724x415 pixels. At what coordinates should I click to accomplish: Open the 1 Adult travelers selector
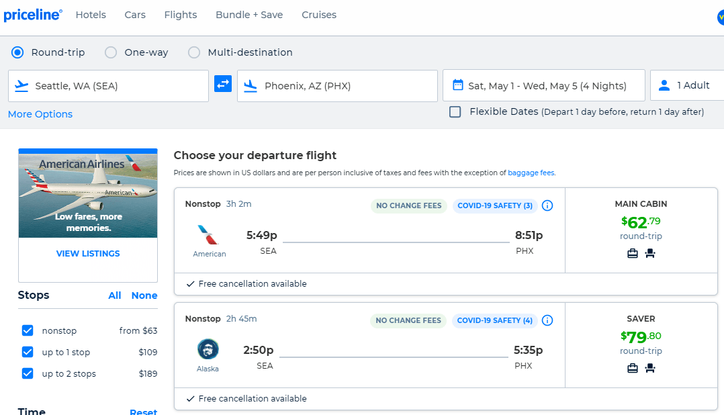687,85
